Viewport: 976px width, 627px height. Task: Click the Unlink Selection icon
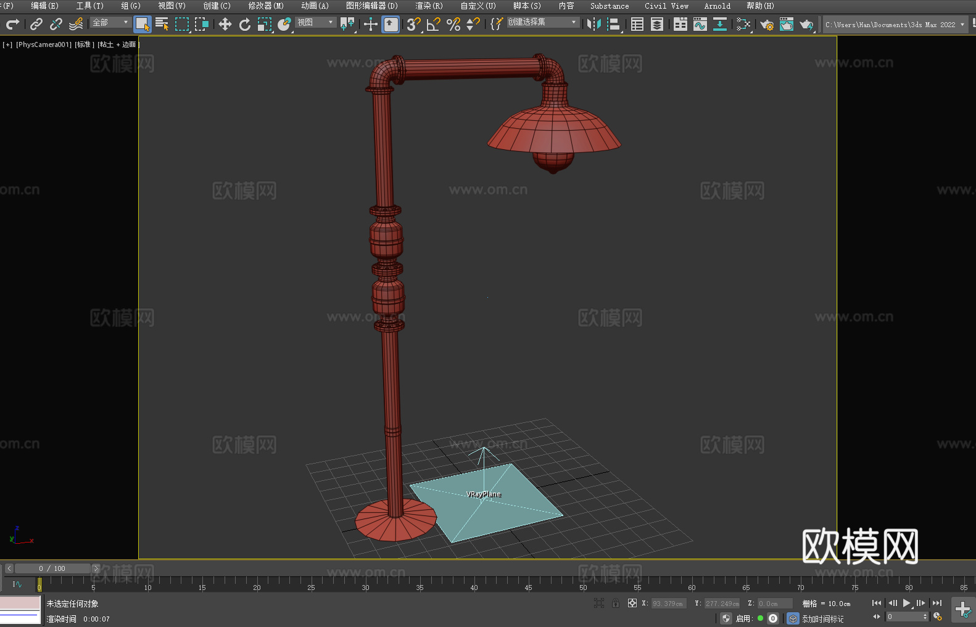tap(56, 25)
